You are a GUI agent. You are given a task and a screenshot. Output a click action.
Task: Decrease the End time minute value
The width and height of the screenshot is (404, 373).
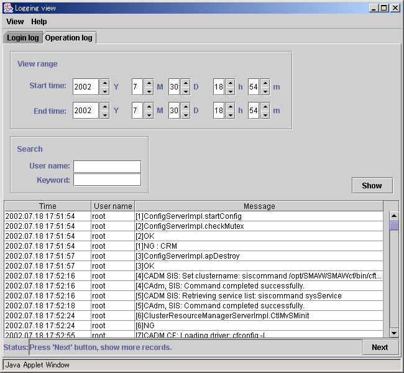pos(265,115)
